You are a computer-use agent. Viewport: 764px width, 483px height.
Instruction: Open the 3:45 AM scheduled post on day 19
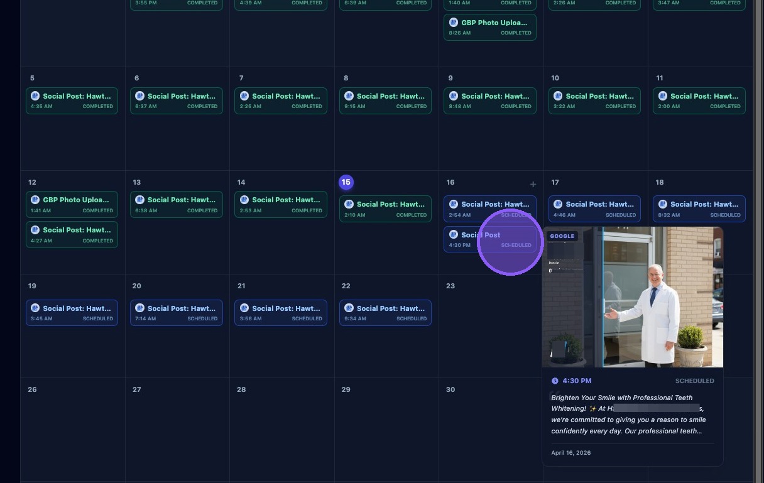click(72, 313)
